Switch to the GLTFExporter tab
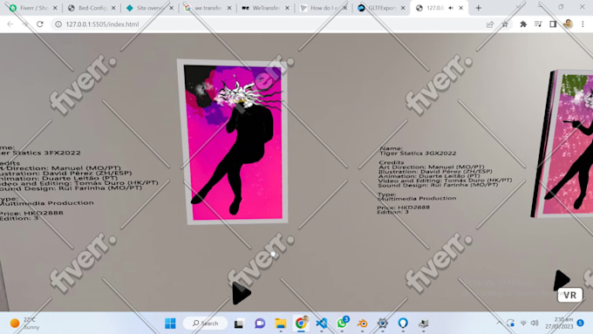The image size is (593, 334). coord(381,8)
